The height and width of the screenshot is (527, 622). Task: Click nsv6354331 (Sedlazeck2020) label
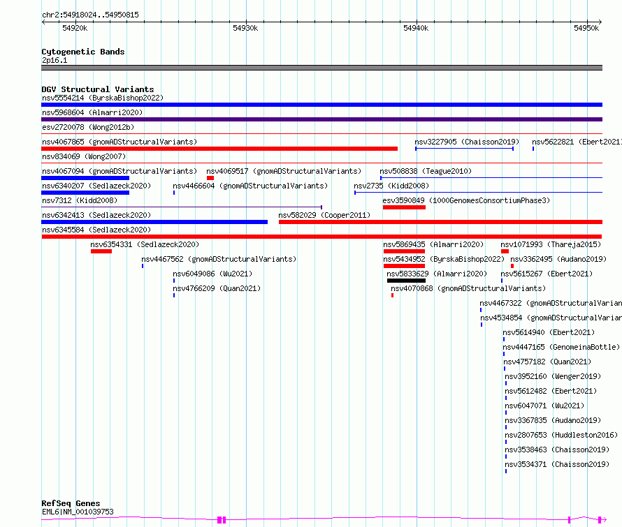click(x=145, y=244)
